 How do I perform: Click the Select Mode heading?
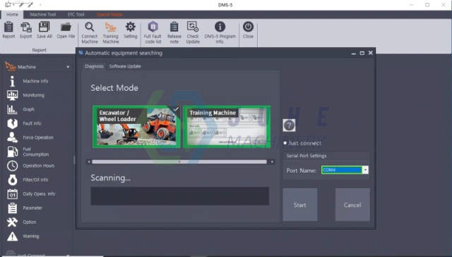tap(114, 88)
